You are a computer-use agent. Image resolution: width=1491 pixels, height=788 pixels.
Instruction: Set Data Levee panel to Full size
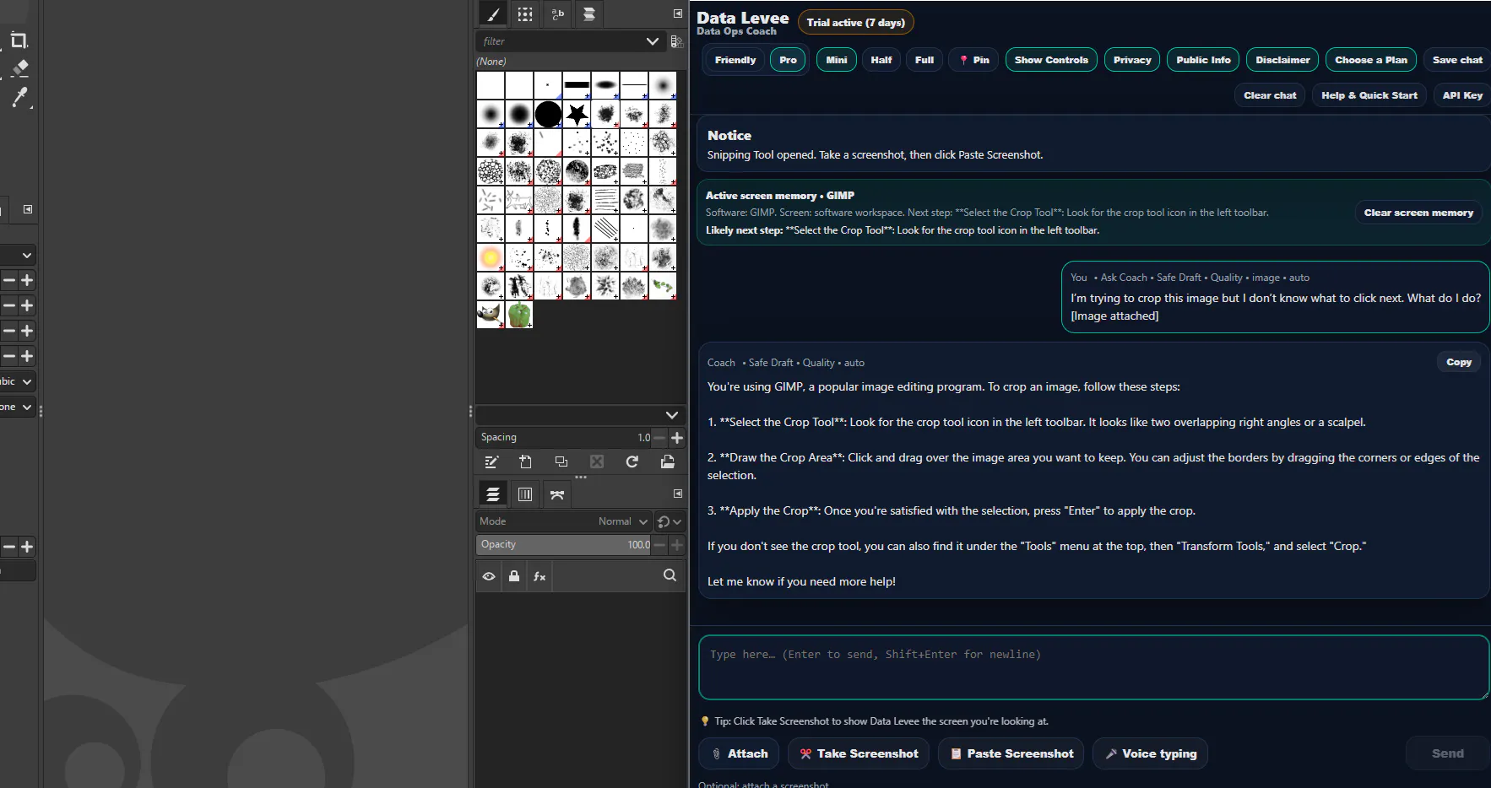tap(924, 60)
